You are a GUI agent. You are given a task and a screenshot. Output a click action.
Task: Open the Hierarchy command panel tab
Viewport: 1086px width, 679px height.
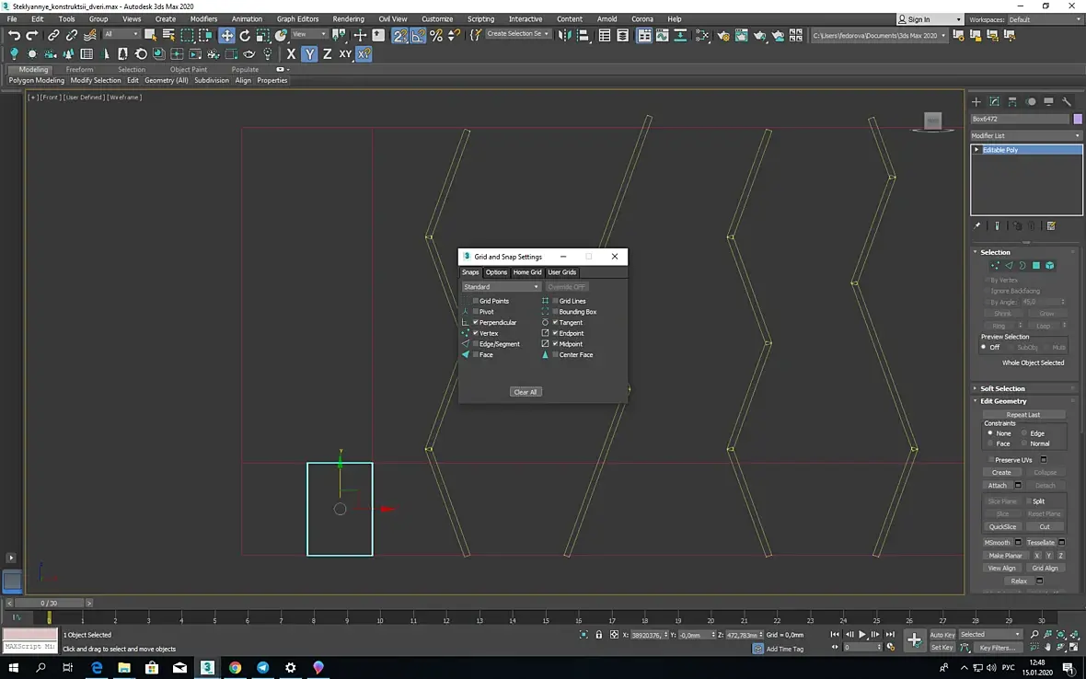tap(1012, 101)
